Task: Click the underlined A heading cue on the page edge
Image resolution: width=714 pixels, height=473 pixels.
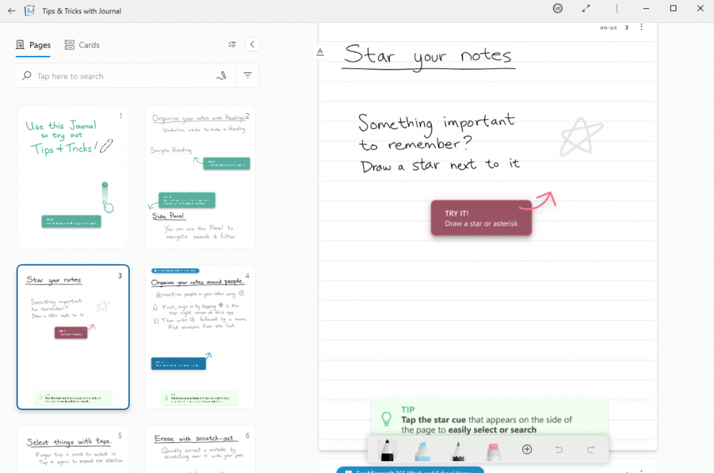Action: tap(319, 52)
